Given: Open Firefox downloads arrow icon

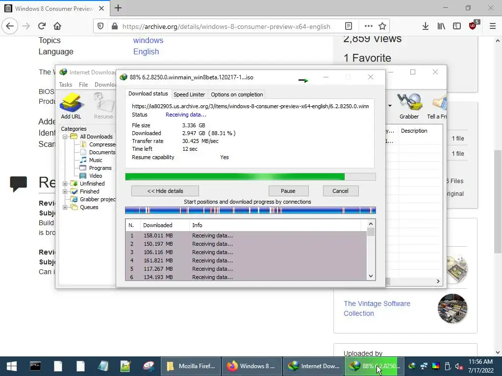Looking at the screenshot, I should (425, 26).
